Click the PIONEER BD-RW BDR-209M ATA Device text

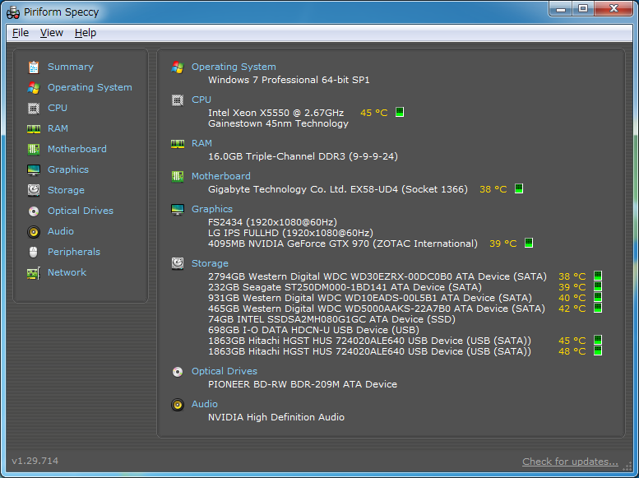pyautogui.click(x=303, y=384)
